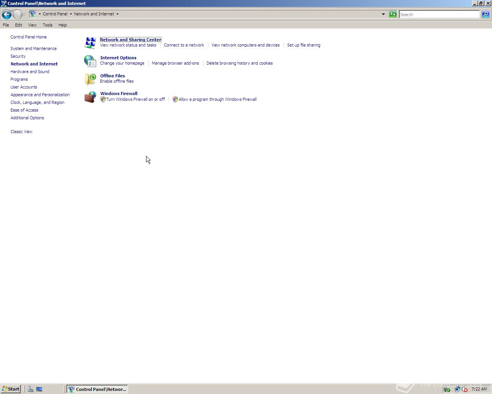Open the address bar history dropdown

click(383, 14)
